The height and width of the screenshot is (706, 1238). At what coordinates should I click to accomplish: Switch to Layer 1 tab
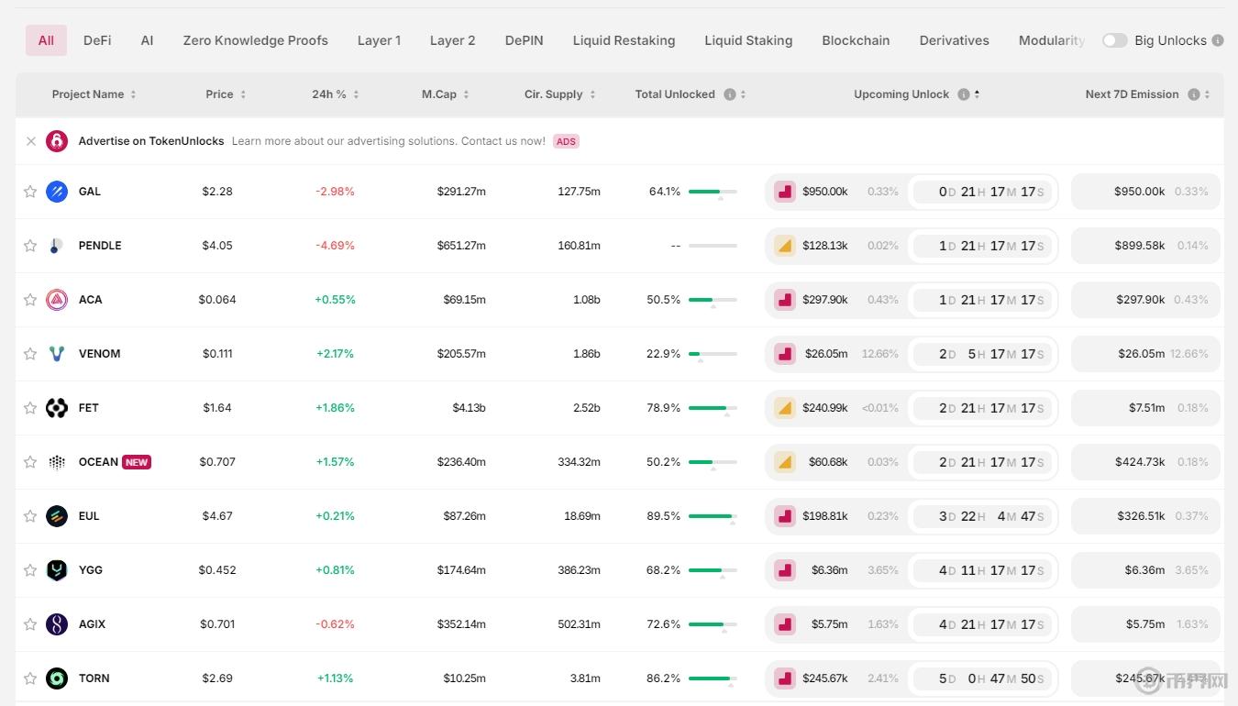click(x=379, y=40)
